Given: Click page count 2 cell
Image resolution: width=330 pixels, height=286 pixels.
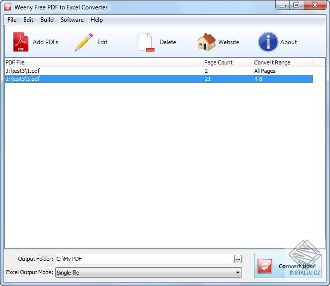Looking at the screenshot, I should [x=206, y=71].
